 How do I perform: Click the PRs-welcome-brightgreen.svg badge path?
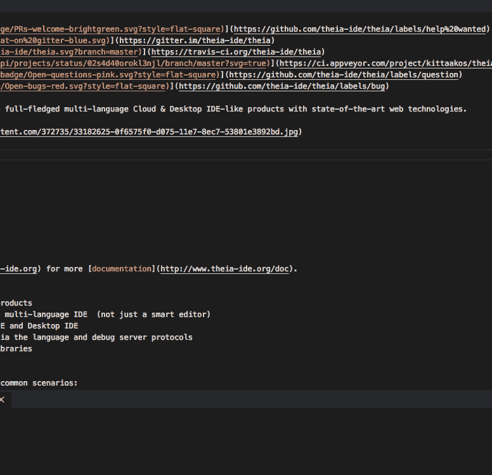(x=110, y=29)
